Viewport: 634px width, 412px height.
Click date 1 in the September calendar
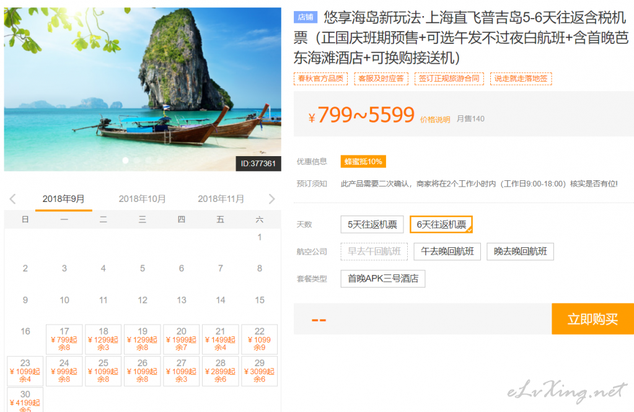pyautogui.click(x=260, y=237)
